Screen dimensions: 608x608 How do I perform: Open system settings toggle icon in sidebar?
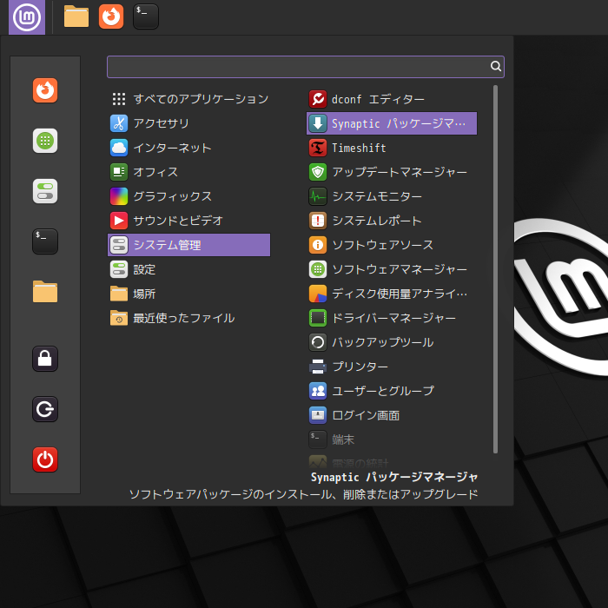[x=45, y=191]
